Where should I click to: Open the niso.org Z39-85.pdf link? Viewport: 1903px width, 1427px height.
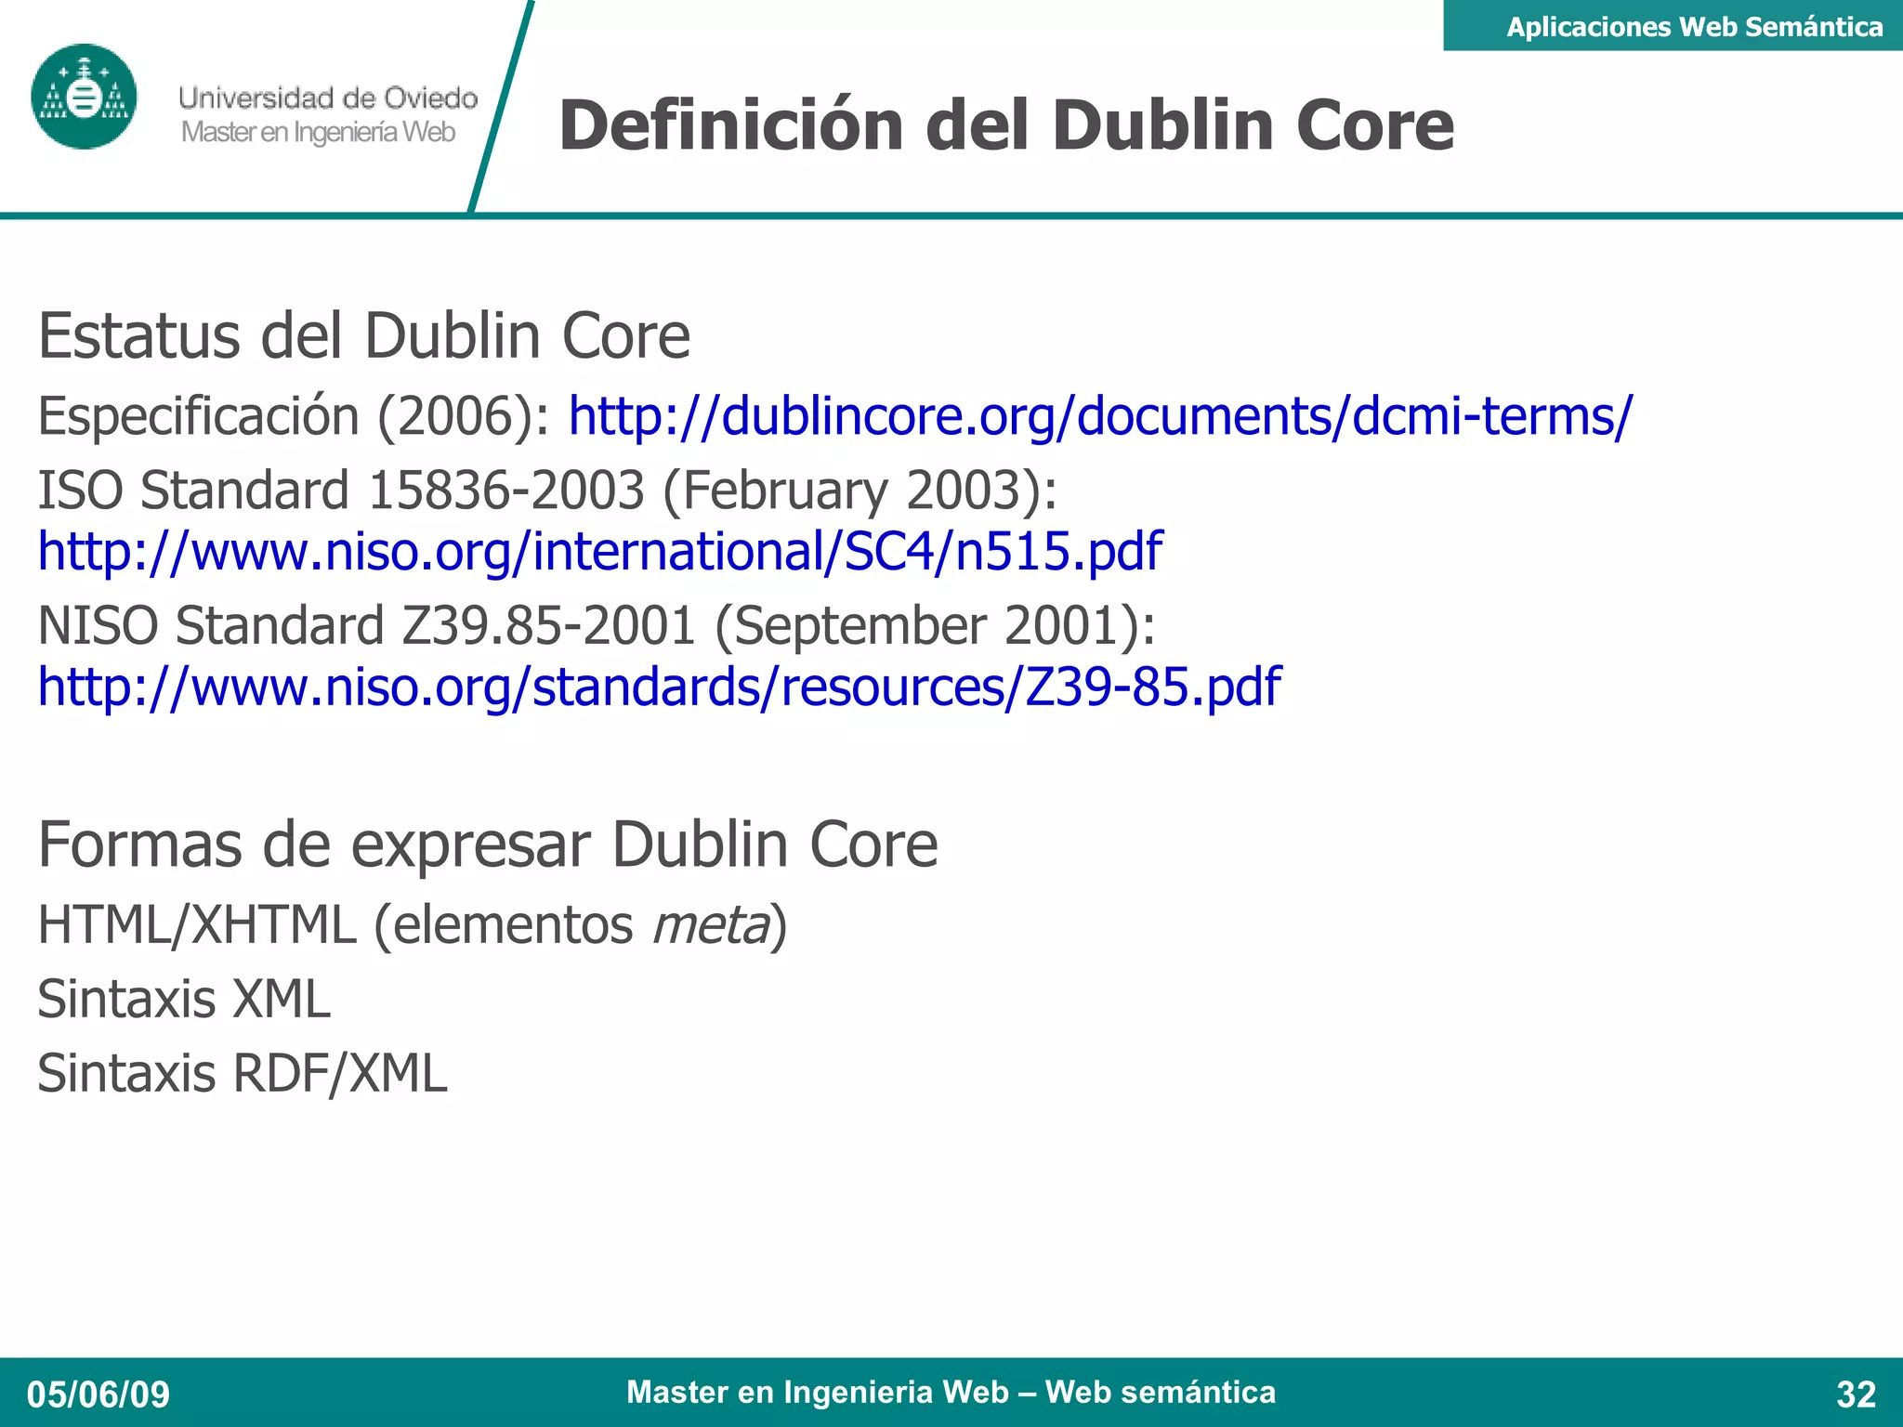[x=659, y=687]
